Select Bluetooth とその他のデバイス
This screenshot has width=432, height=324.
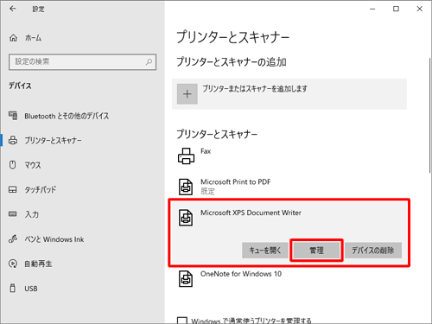67,116
